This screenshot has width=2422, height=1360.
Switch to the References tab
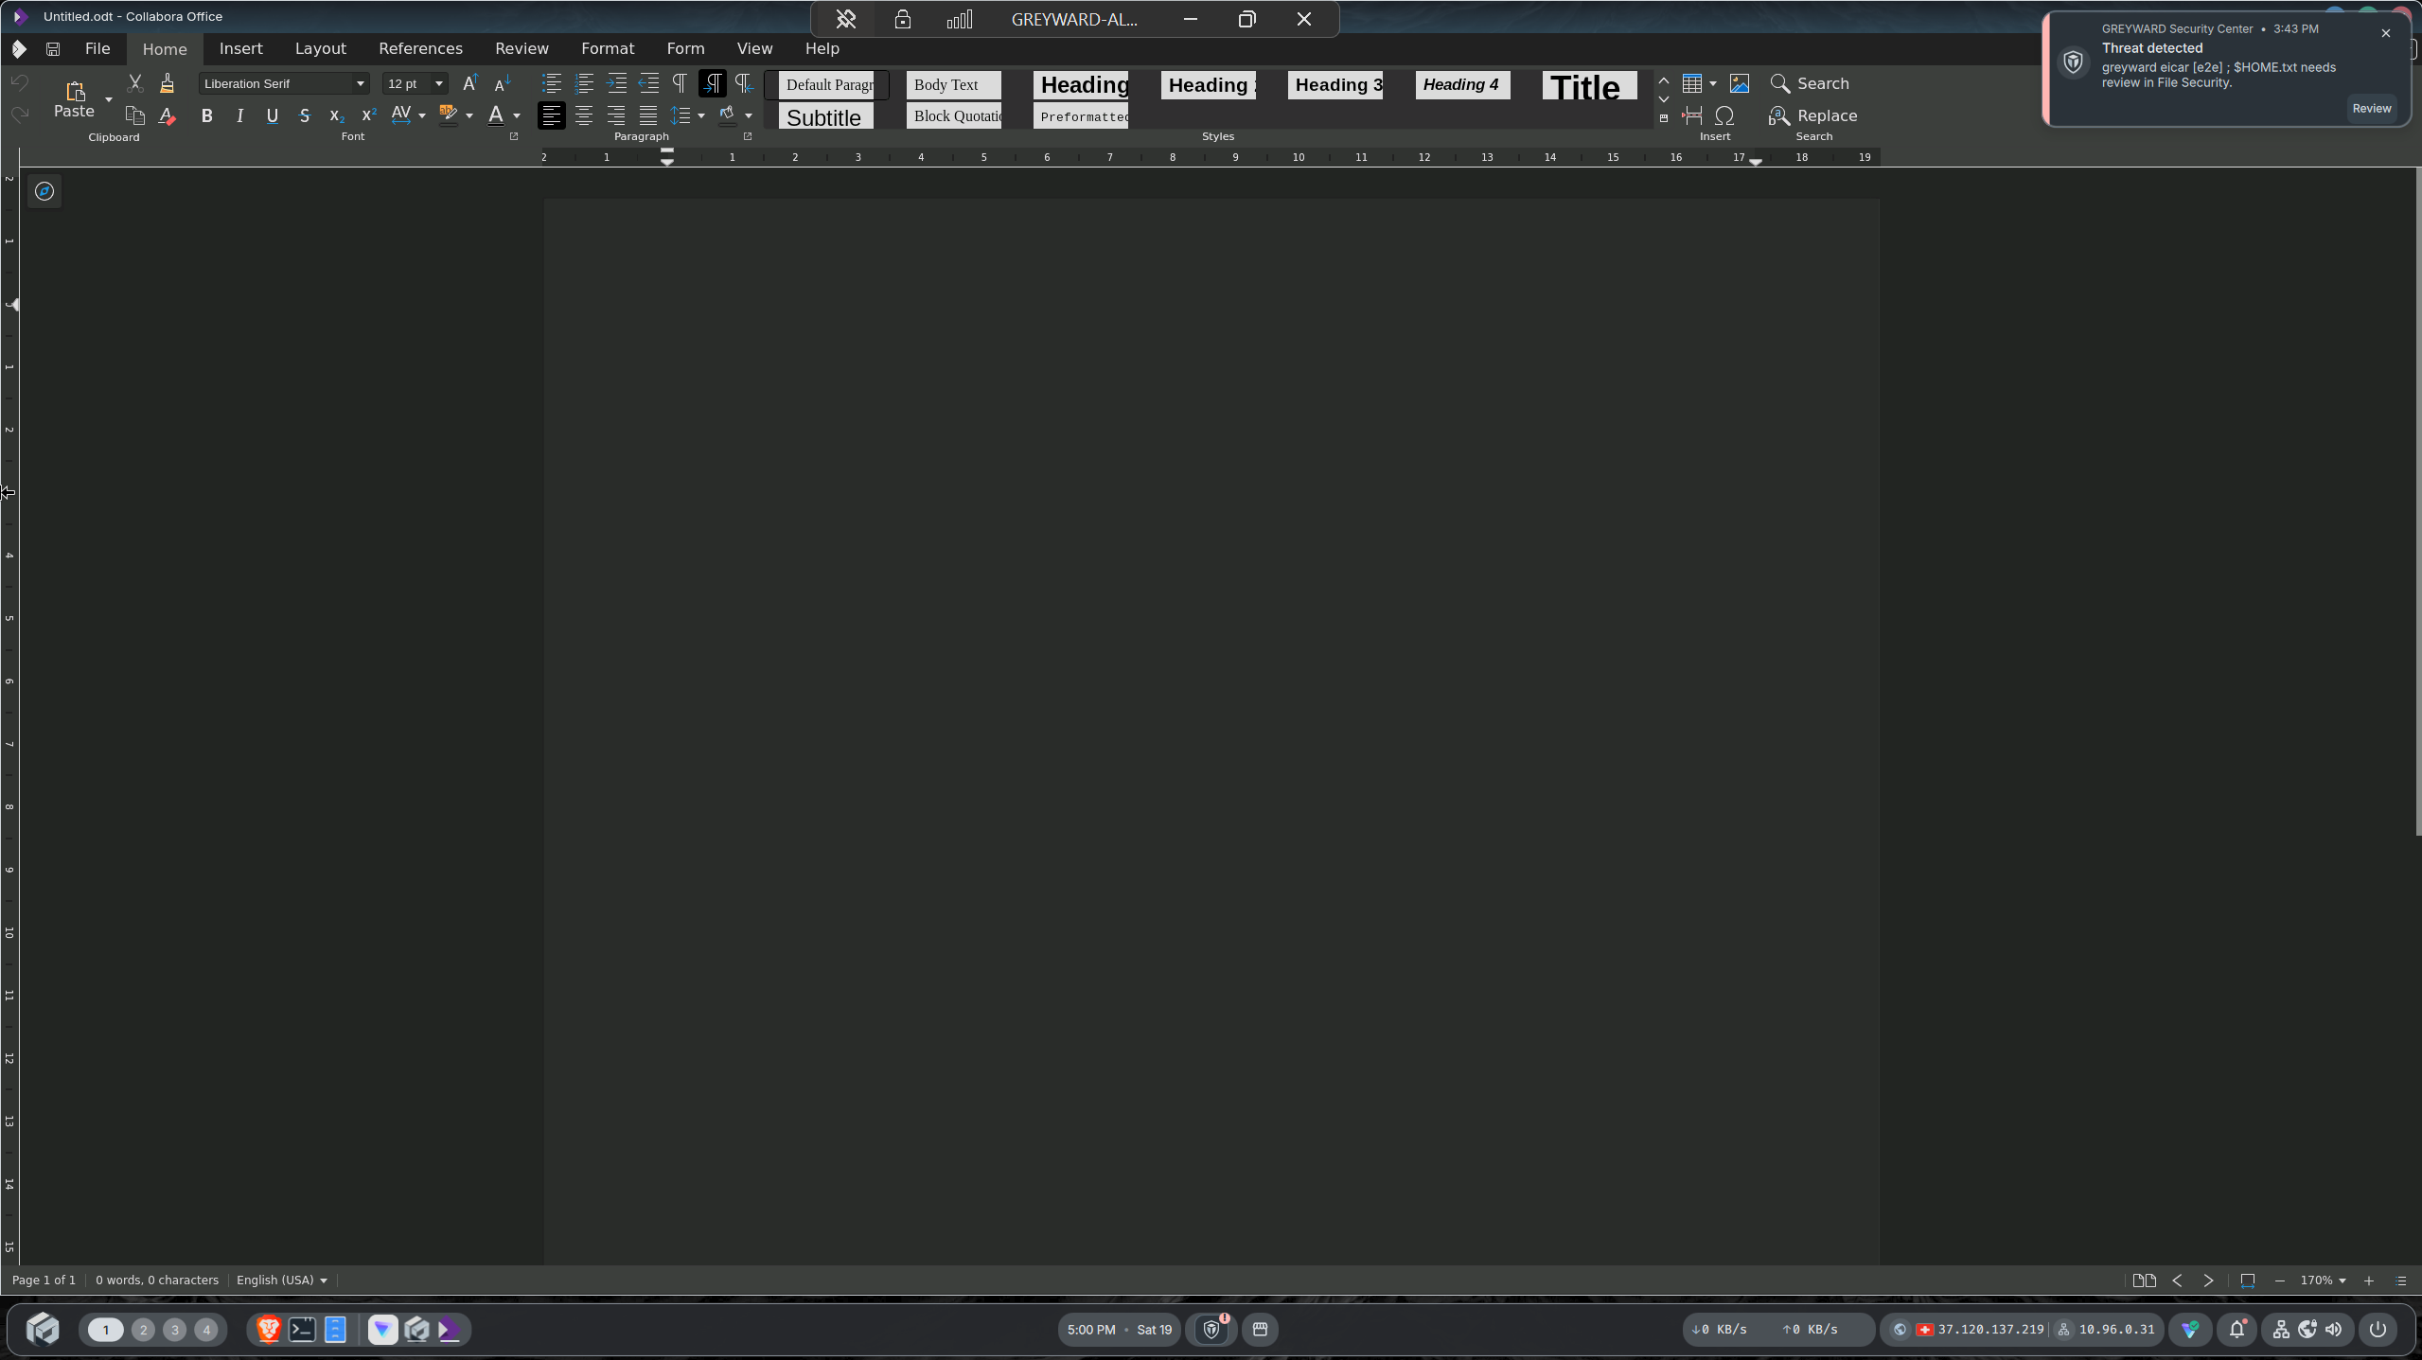tap(421, 48)
